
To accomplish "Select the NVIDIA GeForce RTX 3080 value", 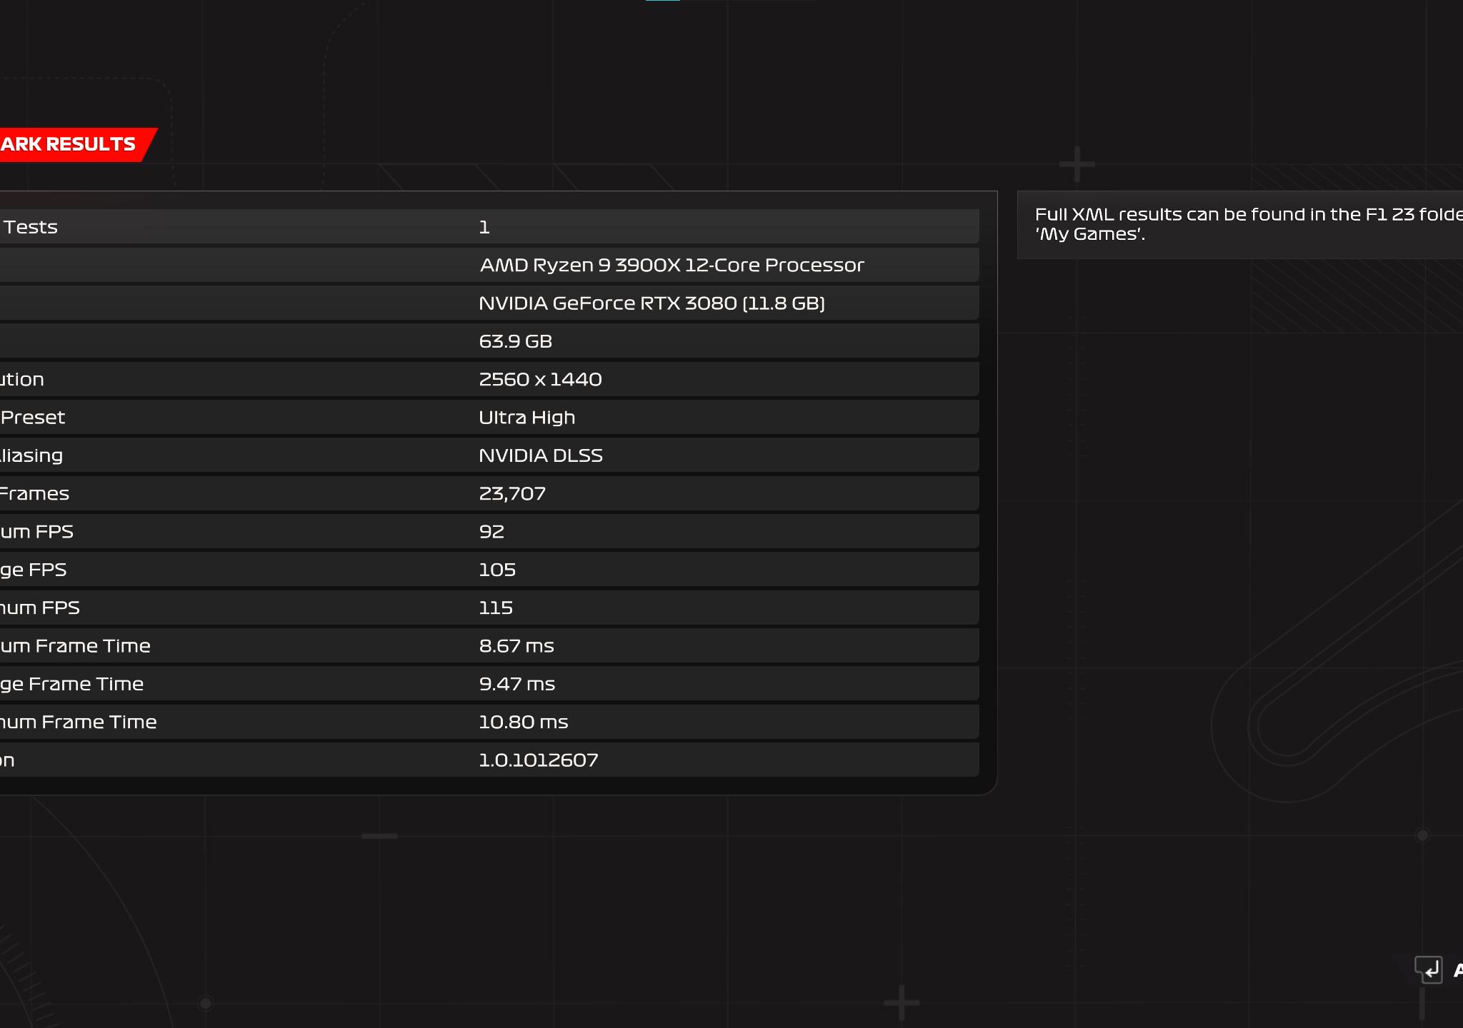I will coord(651,303).
